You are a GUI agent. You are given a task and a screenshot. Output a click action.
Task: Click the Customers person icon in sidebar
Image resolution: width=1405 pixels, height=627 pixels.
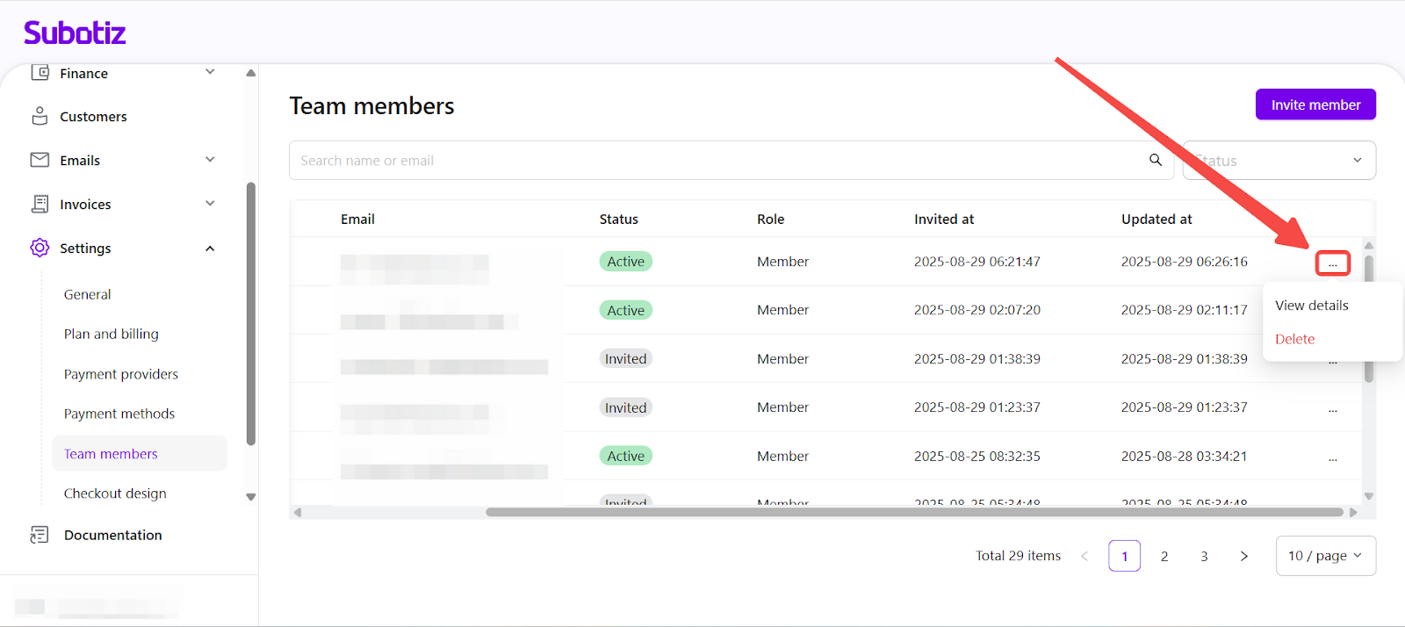(40, 116)
